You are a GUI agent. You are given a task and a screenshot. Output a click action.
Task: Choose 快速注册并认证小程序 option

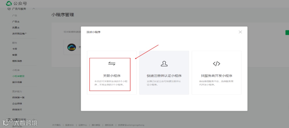164,73
